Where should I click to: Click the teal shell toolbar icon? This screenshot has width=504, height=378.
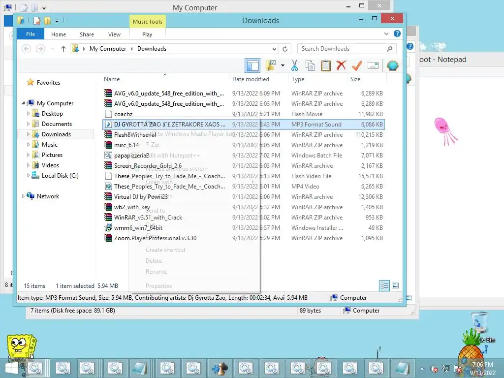[392, 65]
